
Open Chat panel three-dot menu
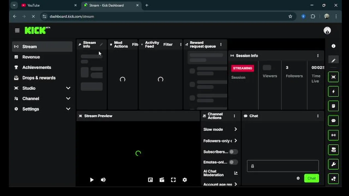(x=318, y=116)
